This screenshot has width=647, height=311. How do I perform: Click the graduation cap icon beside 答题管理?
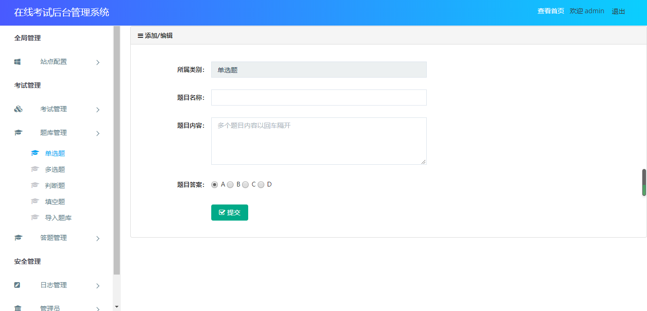(x=18, y=238)
